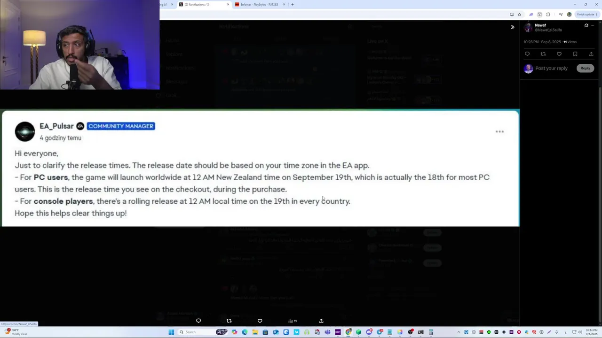Like the tweet in the right panel
Image resolution: width=602 pixels, height=338 pixels.
559,54
